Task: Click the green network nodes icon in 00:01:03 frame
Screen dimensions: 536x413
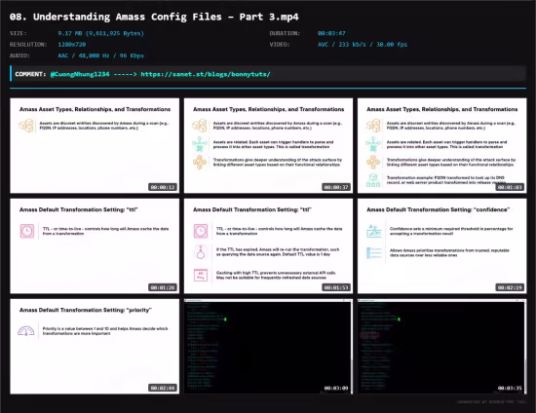Action: (x=373, y=144)
